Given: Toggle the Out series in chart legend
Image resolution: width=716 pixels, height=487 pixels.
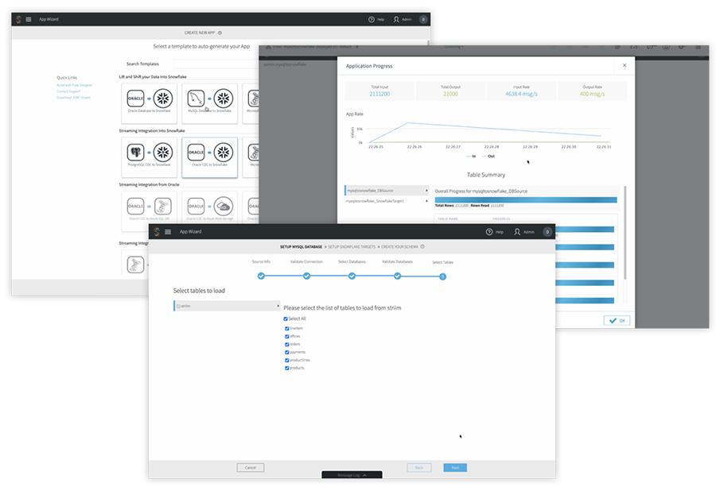Looking at the screenshot, I should (488, 157).
